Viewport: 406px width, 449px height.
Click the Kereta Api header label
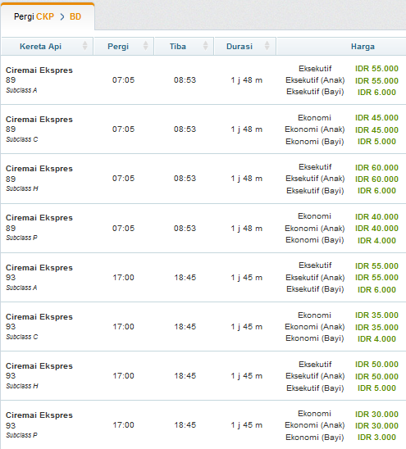pos(40,47)
